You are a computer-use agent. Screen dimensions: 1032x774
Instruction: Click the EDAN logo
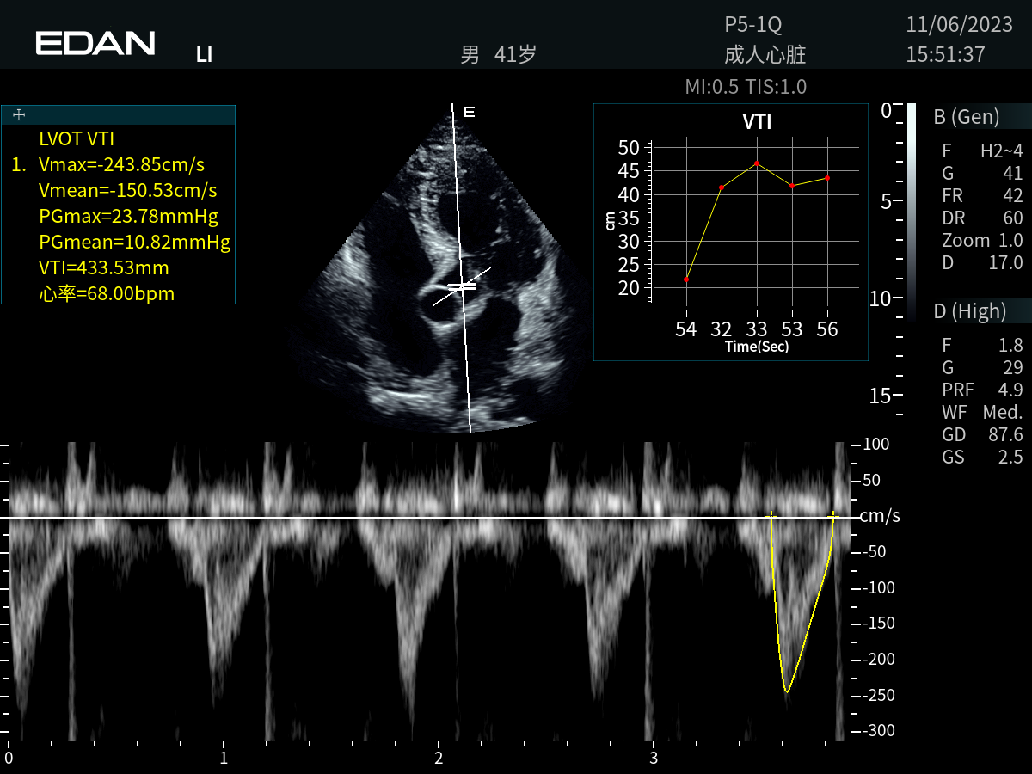(95, 43)
